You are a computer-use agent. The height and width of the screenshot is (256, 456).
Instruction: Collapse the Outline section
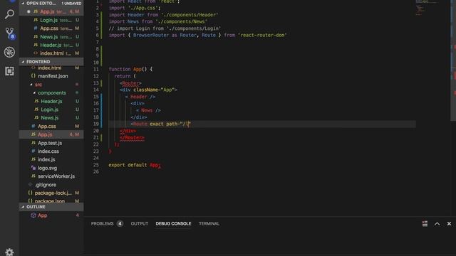(x=51, y=207)
